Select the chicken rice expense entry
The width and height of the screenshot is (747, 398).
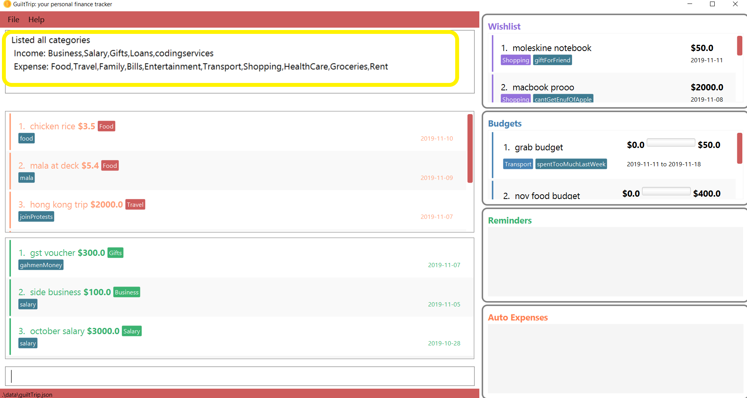point(238,132)
